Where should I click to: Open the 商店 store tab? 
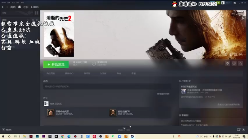coord(13,7)
